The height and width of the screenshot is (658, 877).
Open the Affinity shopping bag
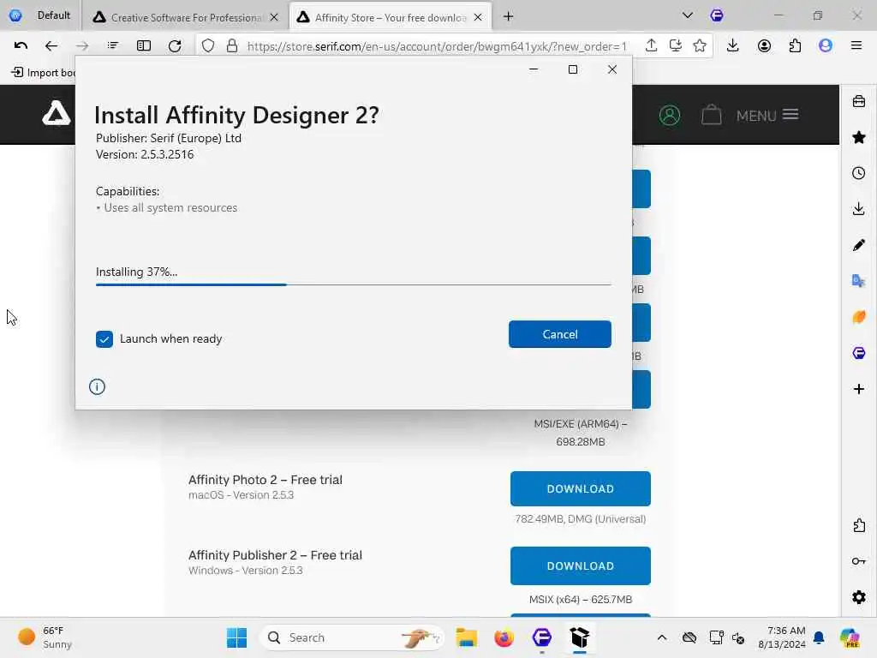pyautogui.click(x=712, y=115)
